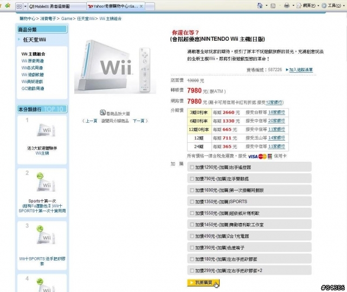
Task: Check add-on 390元 色差端子
Action: 192,247
